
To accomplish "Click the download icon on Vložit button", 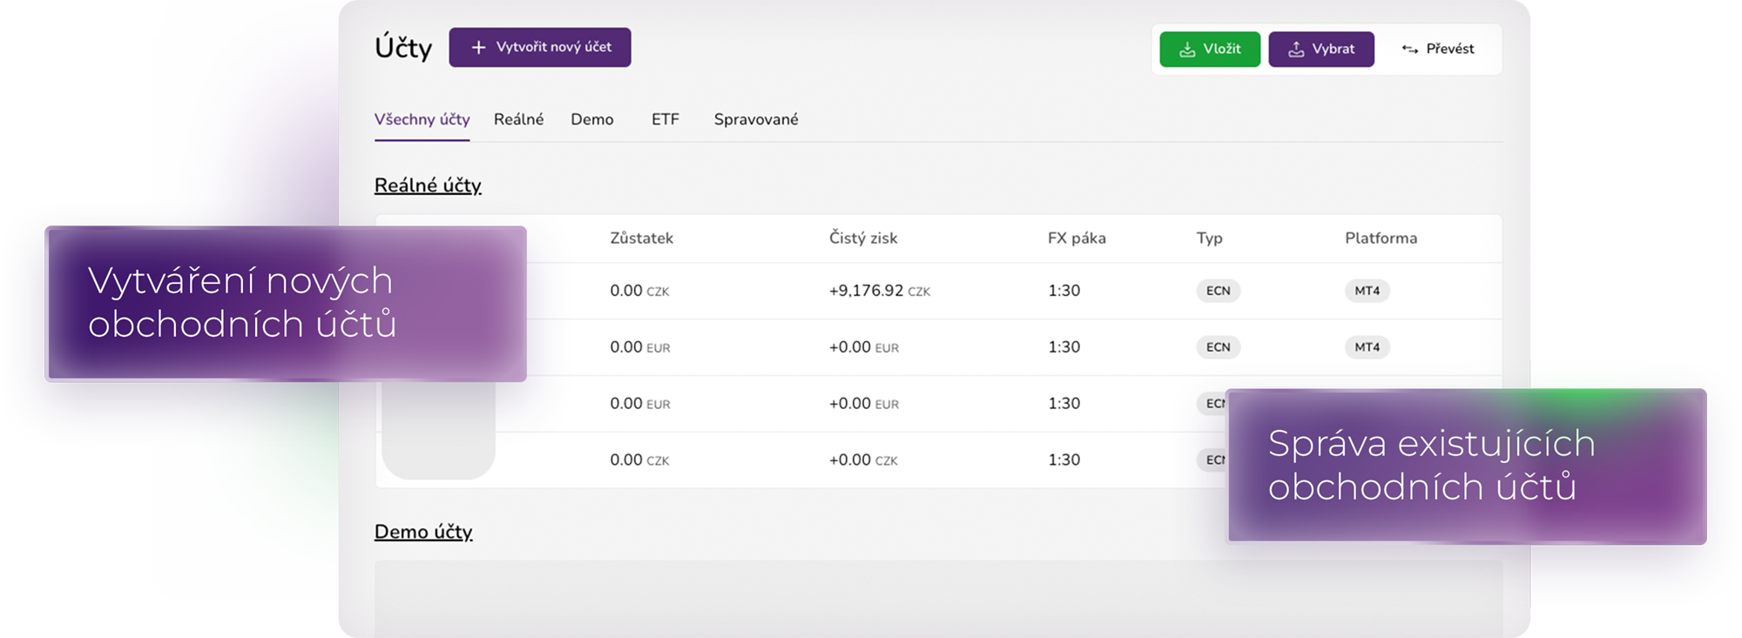I will [1187, 50].
